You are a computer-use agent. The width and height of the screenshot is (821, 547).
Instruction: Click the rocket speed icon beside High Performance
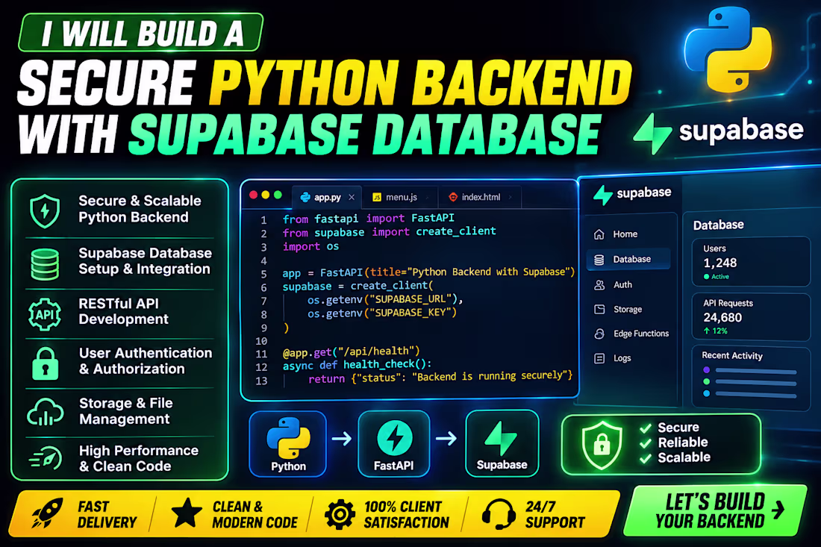pyautogui.click(x=46, y=458)
